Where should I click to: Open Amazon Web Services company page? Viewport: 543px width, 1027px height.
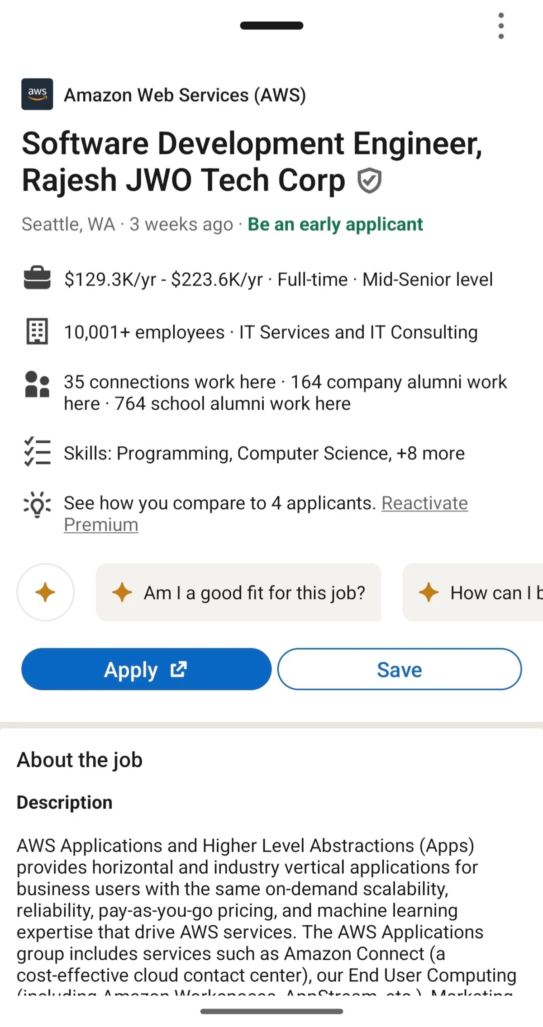pyautogui.click(x=185, y=95)
